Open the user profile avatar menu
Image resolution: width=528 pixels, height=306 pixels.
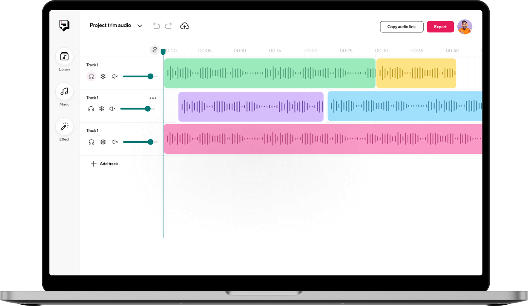click(465, 27)
